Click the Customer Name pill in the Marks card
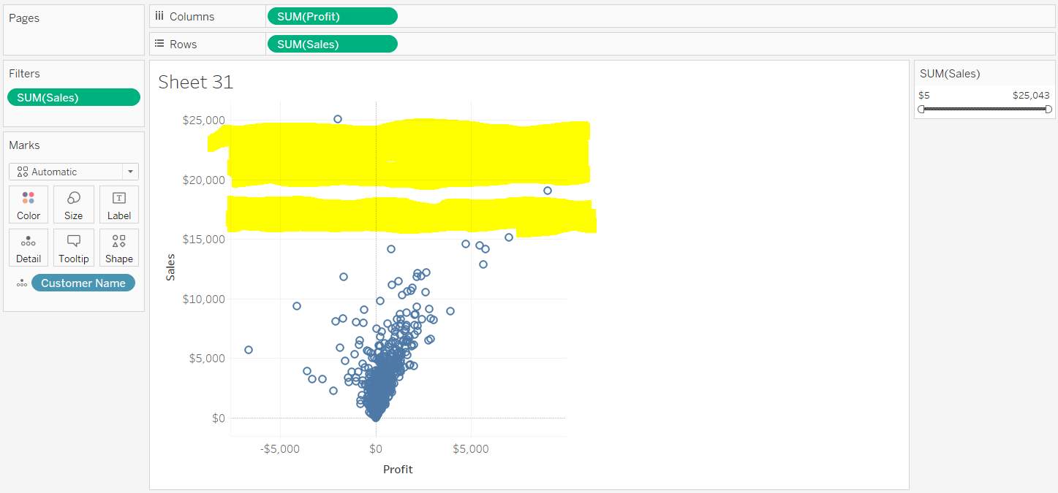The image size is (1058, 493). [83, 283]
